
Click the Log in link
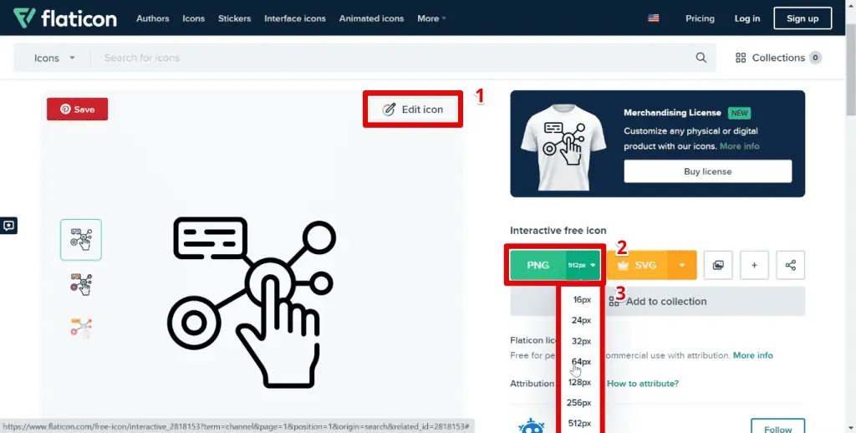pyautogui.click(x=746, y=18)
